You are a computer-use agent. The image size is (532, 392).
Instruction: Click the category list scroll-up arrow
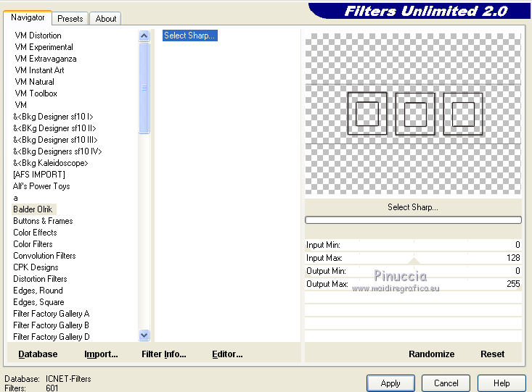pyautogui.click(x=144, y=36)
